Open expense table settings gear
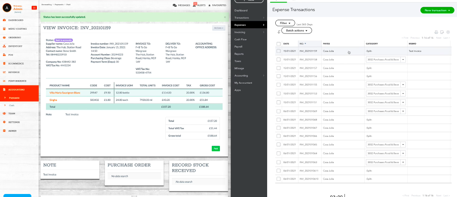The image size is (457, 197). (448, 32)
